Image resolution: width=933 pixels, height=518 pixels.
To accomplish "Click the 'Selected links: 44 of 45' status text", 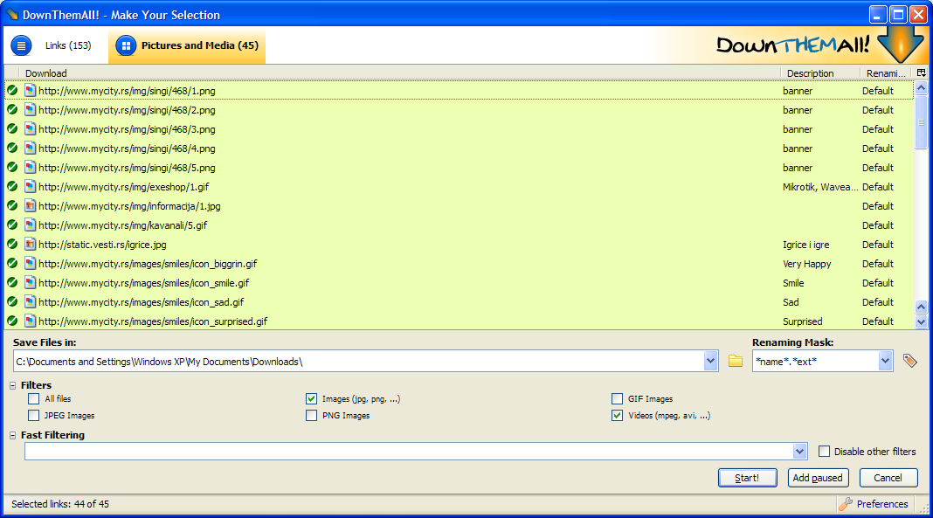I will coord(60,504).
